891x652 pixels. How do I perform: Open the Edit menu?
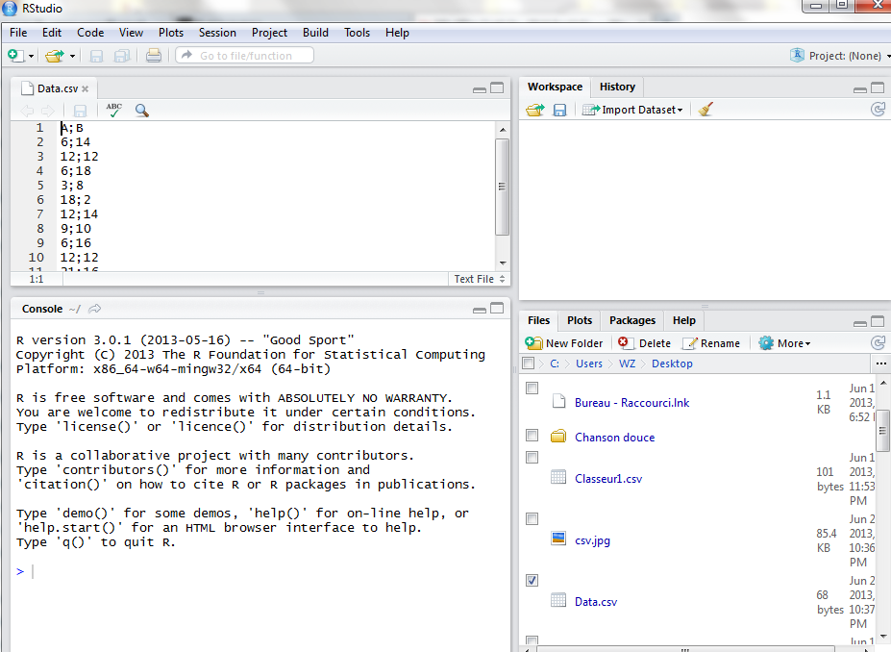[52, 33]
